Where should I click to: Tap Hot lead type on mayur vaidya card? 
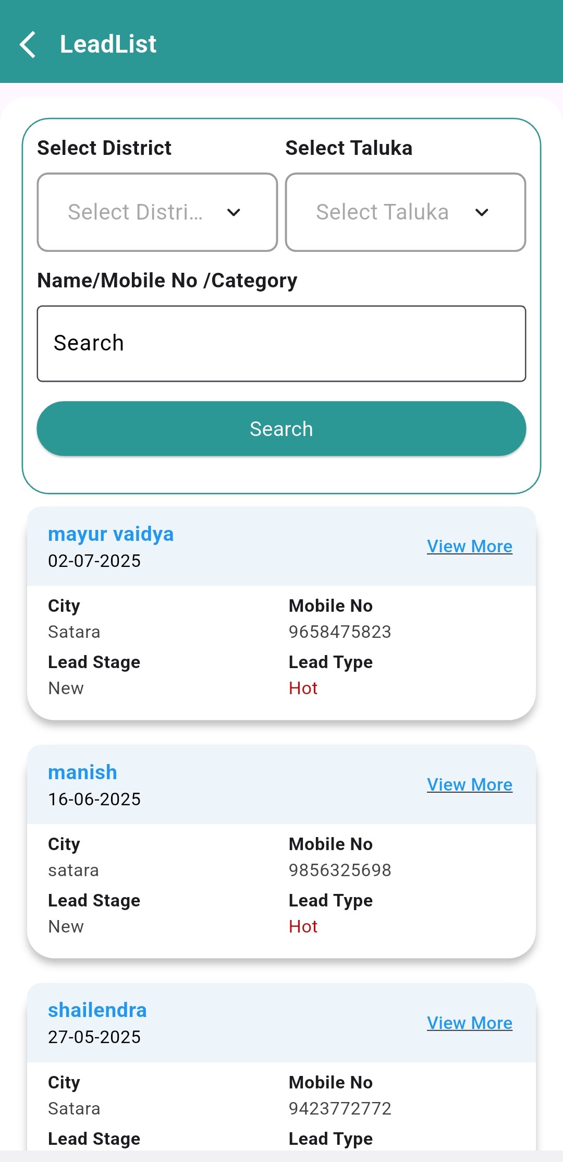click(303, 688)
